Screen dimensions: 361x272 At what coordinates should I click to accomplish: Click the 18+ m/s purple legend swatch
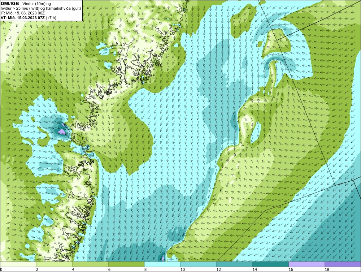click(x=343, y=264)
